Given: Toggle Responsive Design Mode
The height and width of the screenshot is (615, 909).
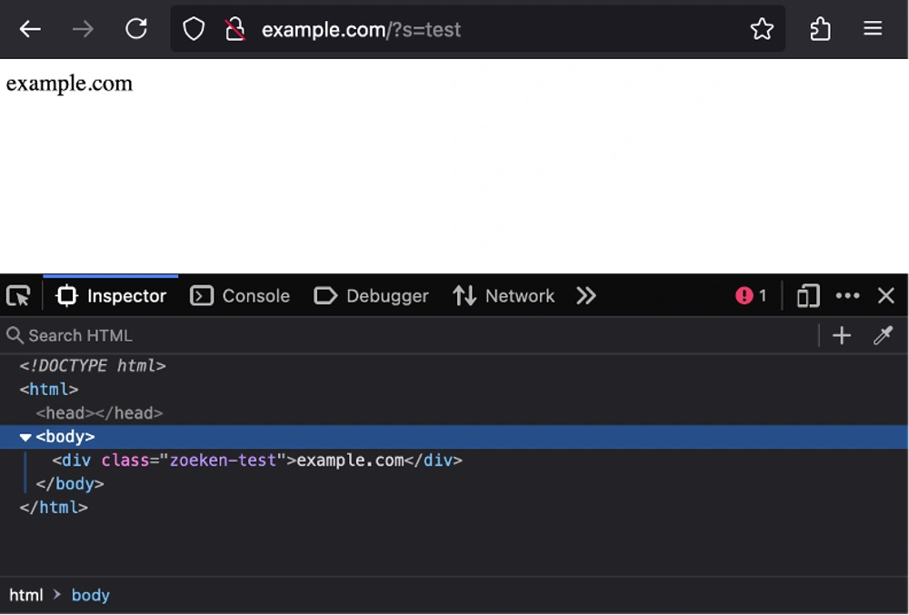Looking at the screenshot, I should (x=807, y=296).
